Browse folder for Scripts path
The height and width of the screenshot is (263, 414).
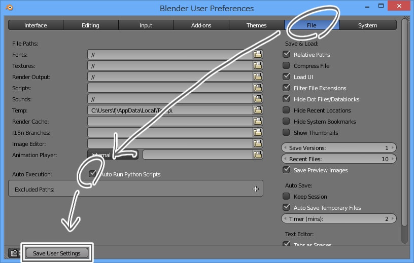(x=258, y=88)
